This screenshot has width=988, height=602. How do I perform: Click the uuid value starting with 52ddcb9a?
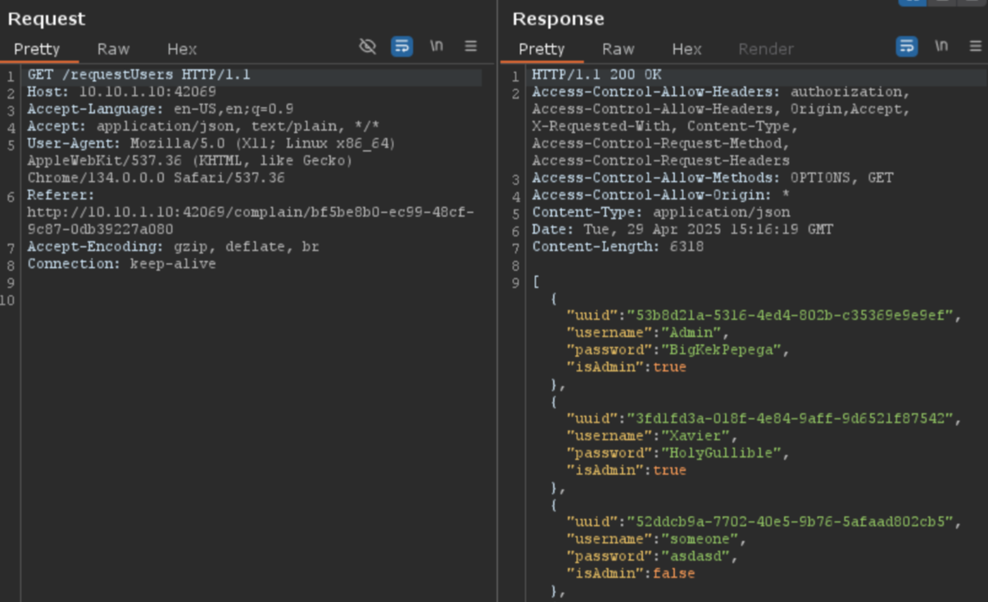(790, 522)
